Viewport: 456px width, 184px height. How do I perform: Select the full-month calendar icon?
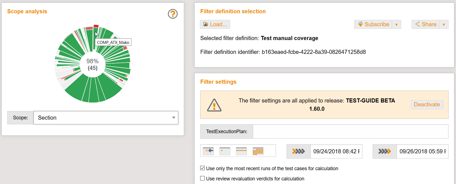(x=258, y=151)
